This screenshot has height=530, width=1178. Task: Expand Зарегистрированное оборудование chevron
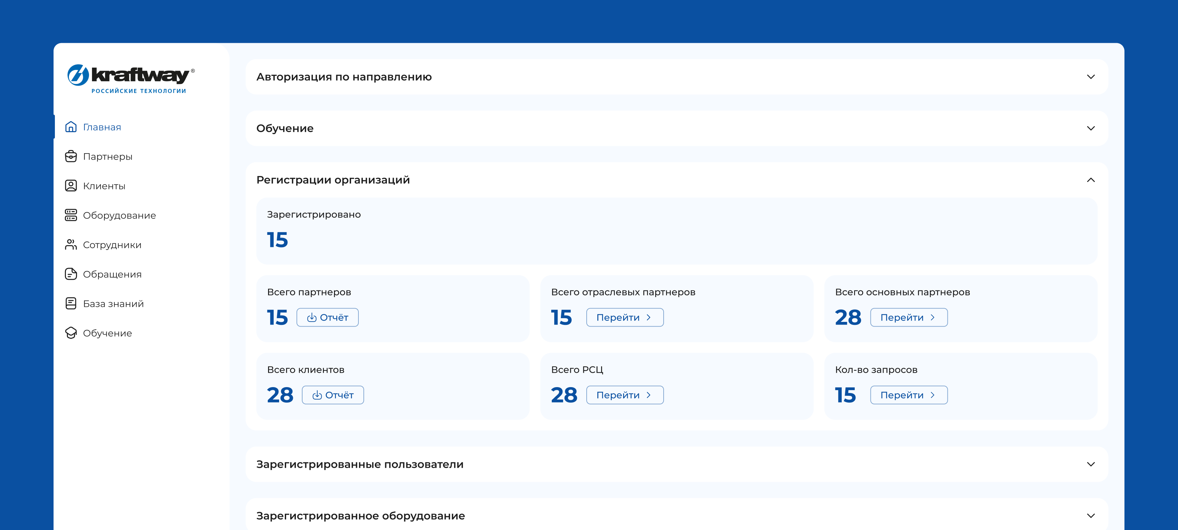[x=1091, y=516]
